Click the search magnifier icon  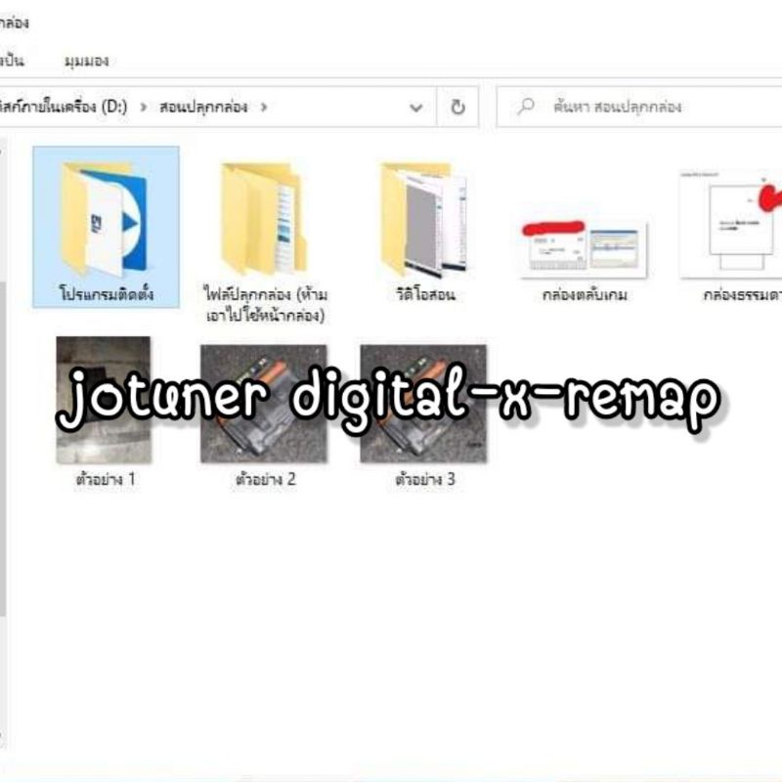pos(526,107)
